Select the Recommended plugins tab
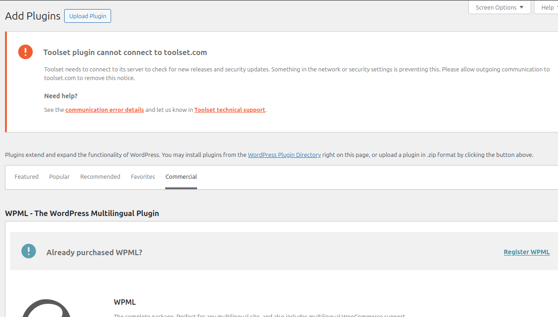This screenshot has width=558, height=317. coord(100,177)
